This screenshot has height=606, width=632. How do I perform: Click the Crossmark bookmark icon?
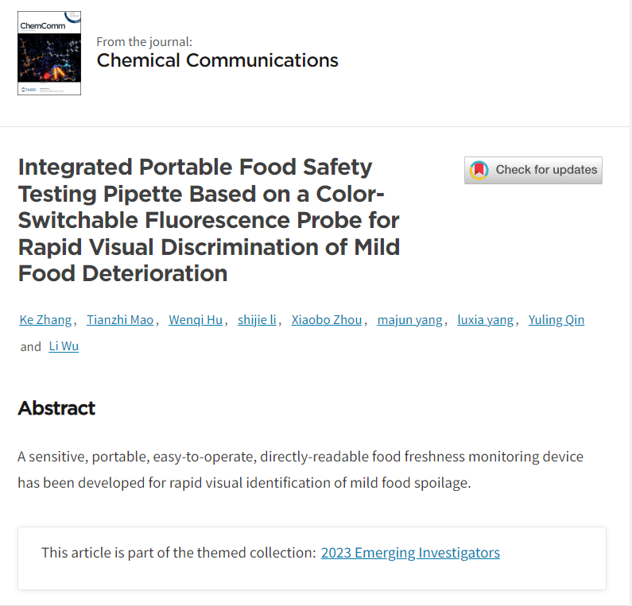(x=479, y=170)
